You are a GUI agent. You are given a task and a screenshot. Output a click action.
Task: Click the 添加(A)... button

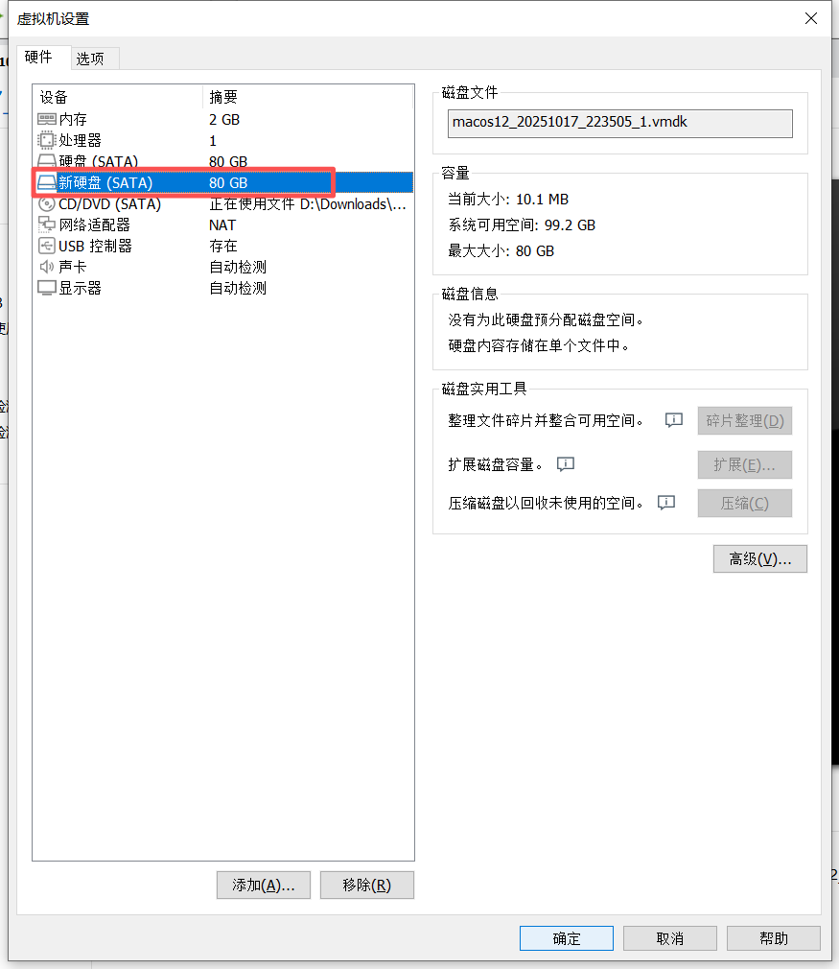[x=263, y=885]
